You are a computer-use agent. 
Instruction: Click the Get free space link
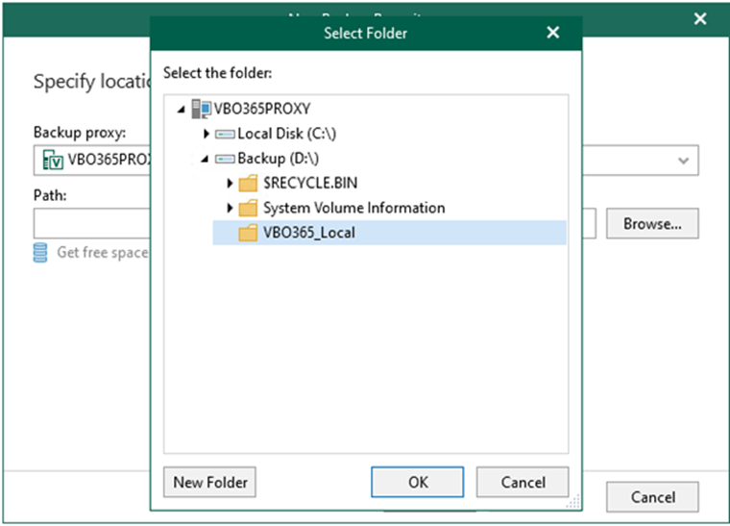pos(103,253)
